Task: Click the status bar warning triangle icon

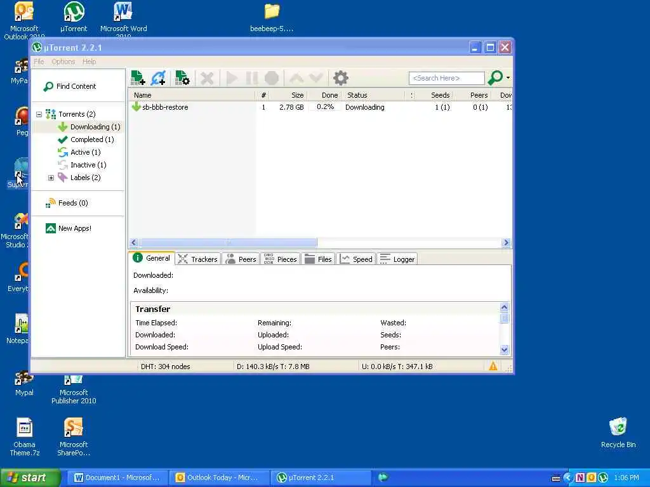Action: pyautogui.click(x=493, y=366)
